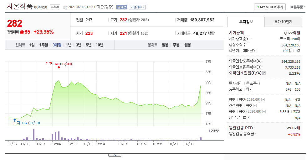Switch to the 투자정보 tab
The height and width of the screenshot is (160, 307).
click(246, 22)
